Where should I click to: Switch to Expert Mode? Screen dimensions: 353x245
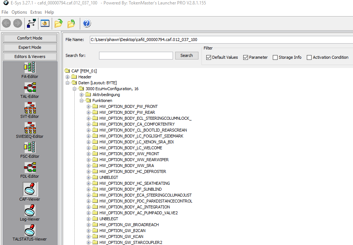coord(30,47)
